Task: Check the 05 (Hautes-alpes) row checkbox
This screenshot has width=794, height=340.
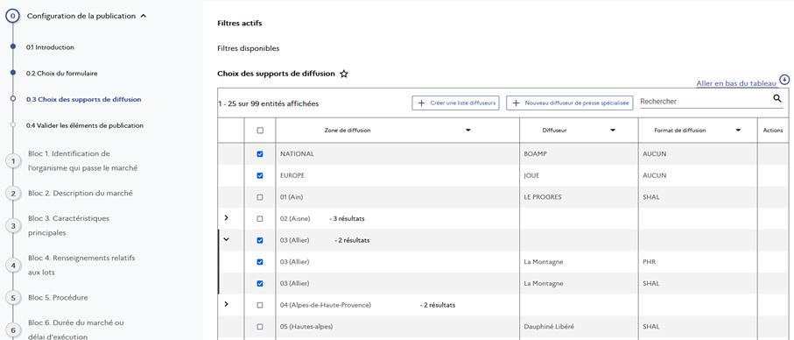Action: click(x=260, y=327)
